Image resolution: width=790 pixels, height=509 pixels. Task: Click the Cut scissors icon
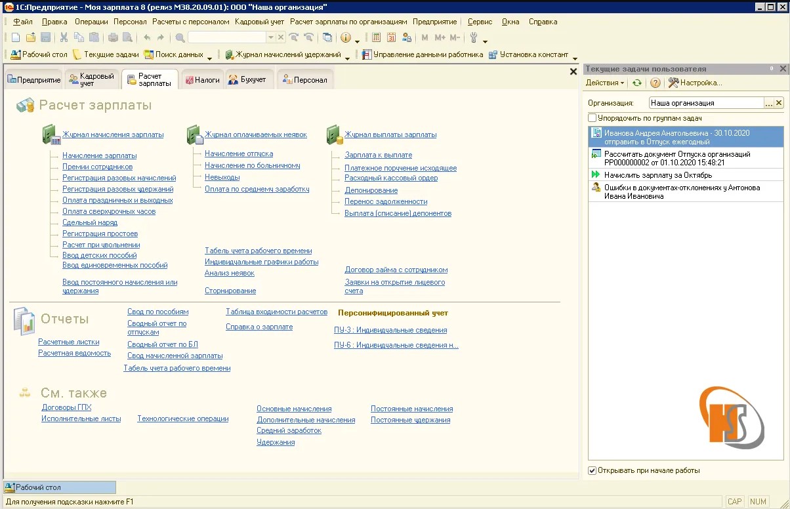64,37
